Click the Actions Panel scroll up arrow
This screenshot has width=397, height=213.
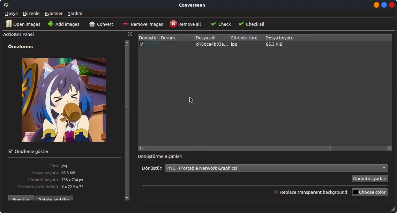127,43
